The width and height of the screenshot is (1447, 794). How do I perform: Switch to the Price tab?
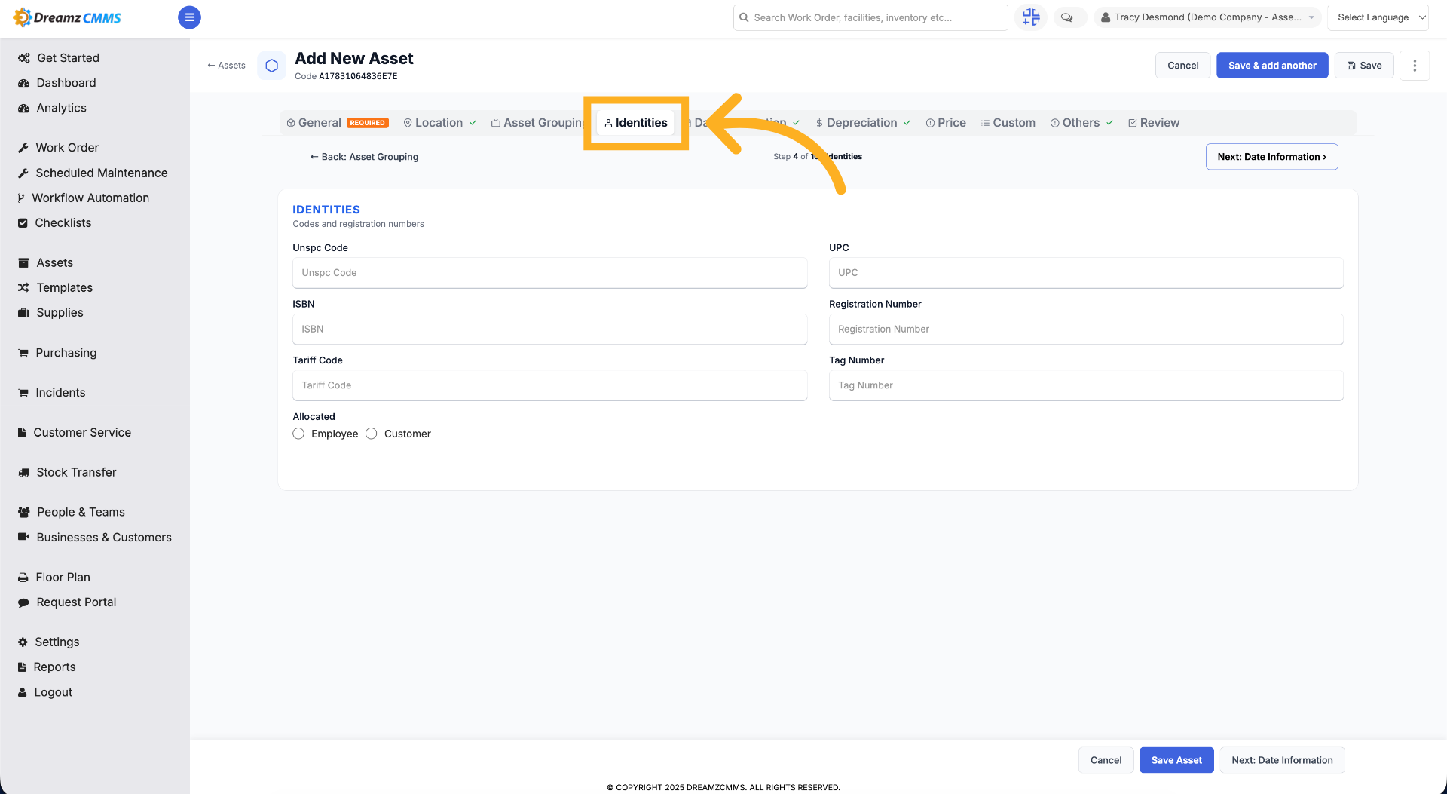point(946,123)
